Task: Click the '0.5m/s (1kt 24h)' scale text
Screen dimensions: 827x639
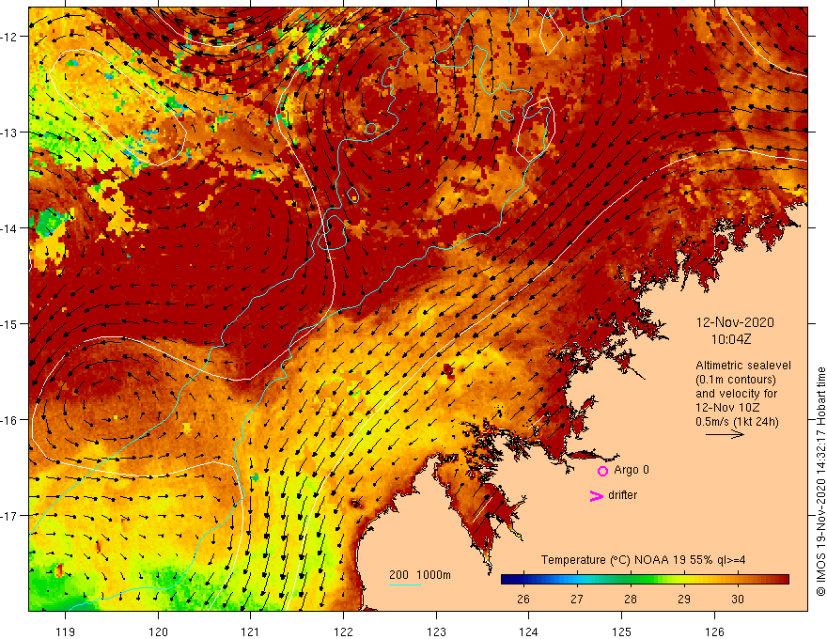Action: tap(737, 422)
